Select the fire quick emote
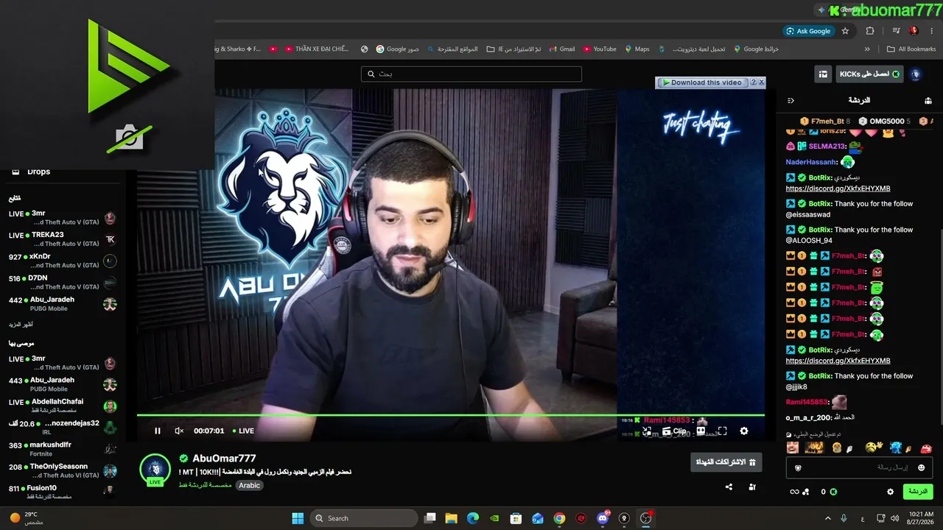943x530 pixels. point(814,447)
